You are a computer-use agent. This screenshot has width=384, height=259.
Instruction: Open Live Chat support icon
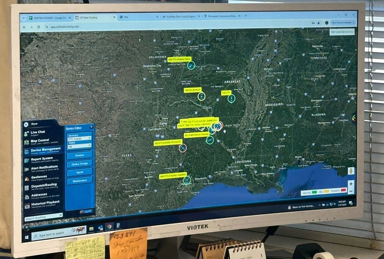tap(26, 134)
